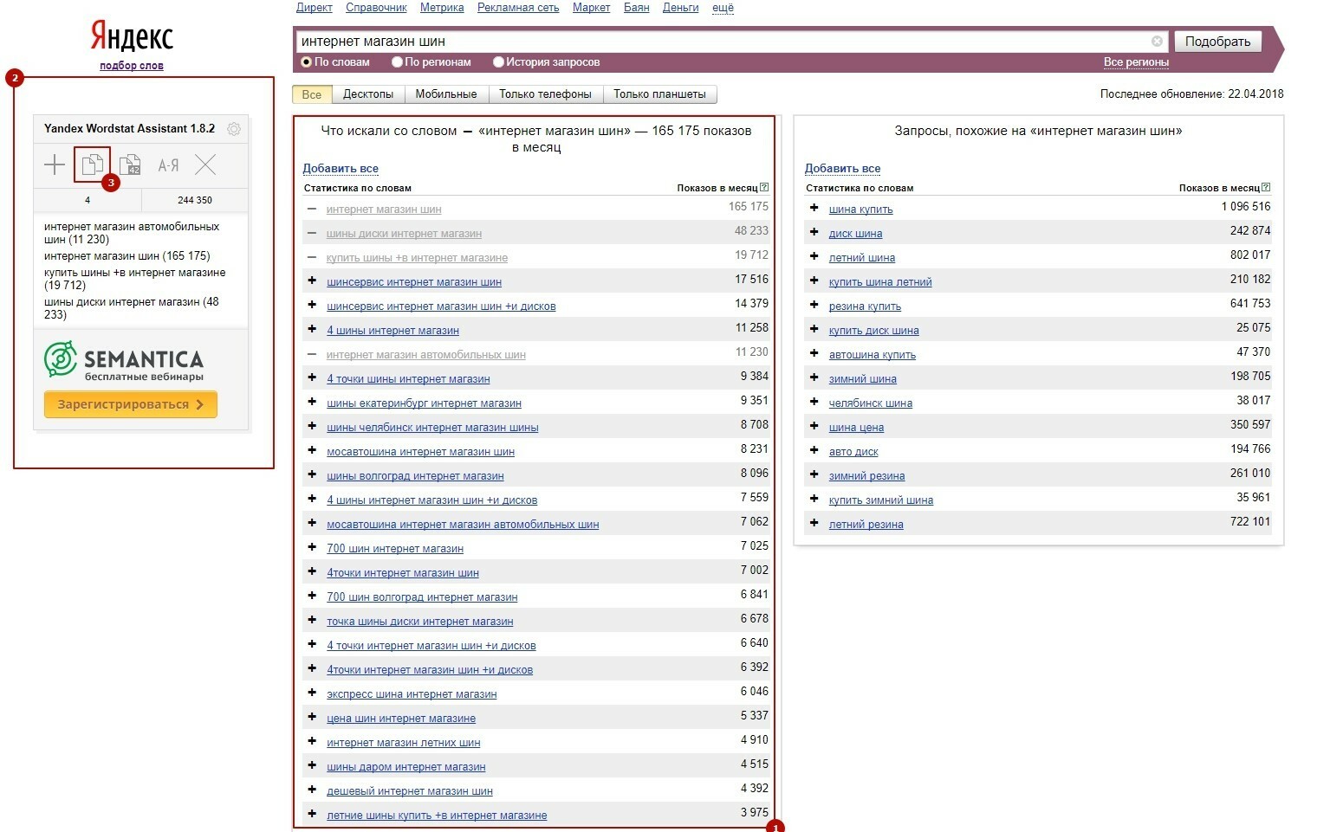This screenshot has height=832, width=1343.
Task: Select the 'По регионам' radio button
Action: point(397,62)
